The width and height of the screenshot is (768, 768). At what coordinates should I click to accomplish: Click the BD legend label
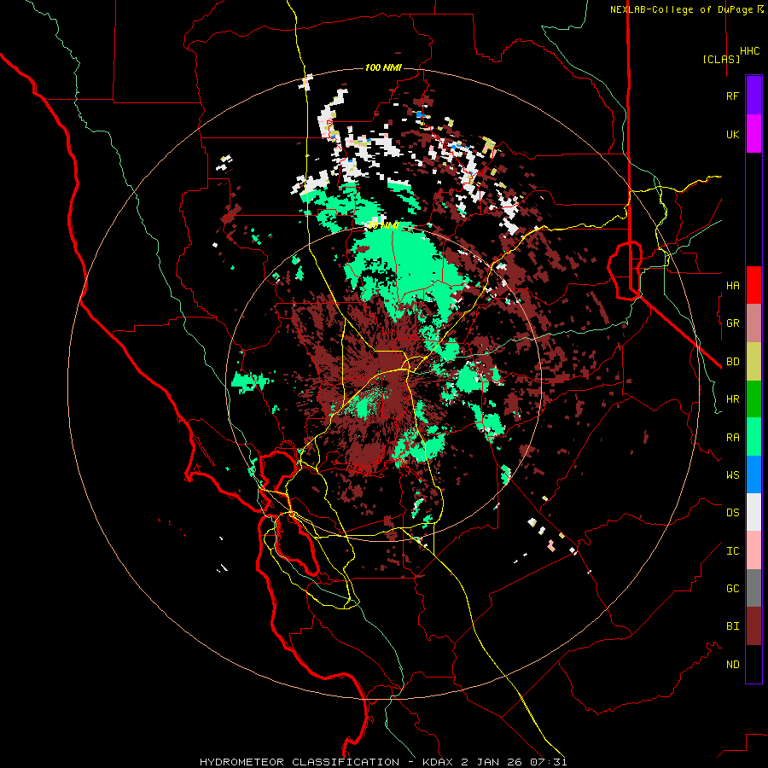(x=732, y=362)
